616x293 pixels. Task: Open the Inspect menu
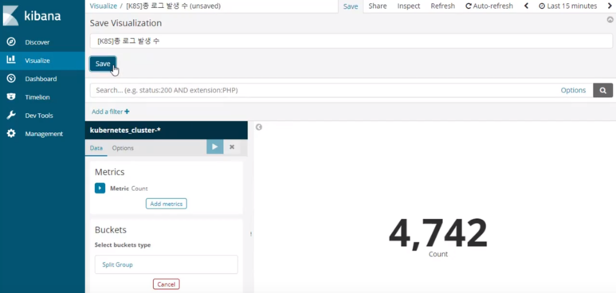tap(409, 6)
